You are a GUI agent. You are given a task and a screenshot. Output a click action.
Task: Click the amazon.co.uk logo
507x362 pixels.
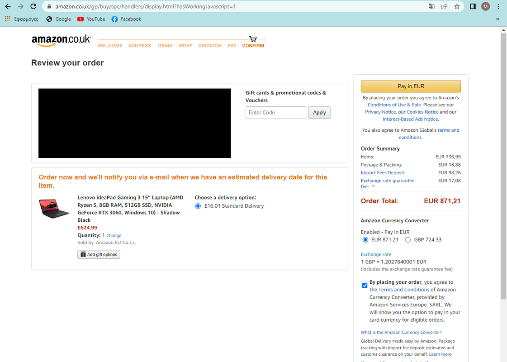(61, 41)
